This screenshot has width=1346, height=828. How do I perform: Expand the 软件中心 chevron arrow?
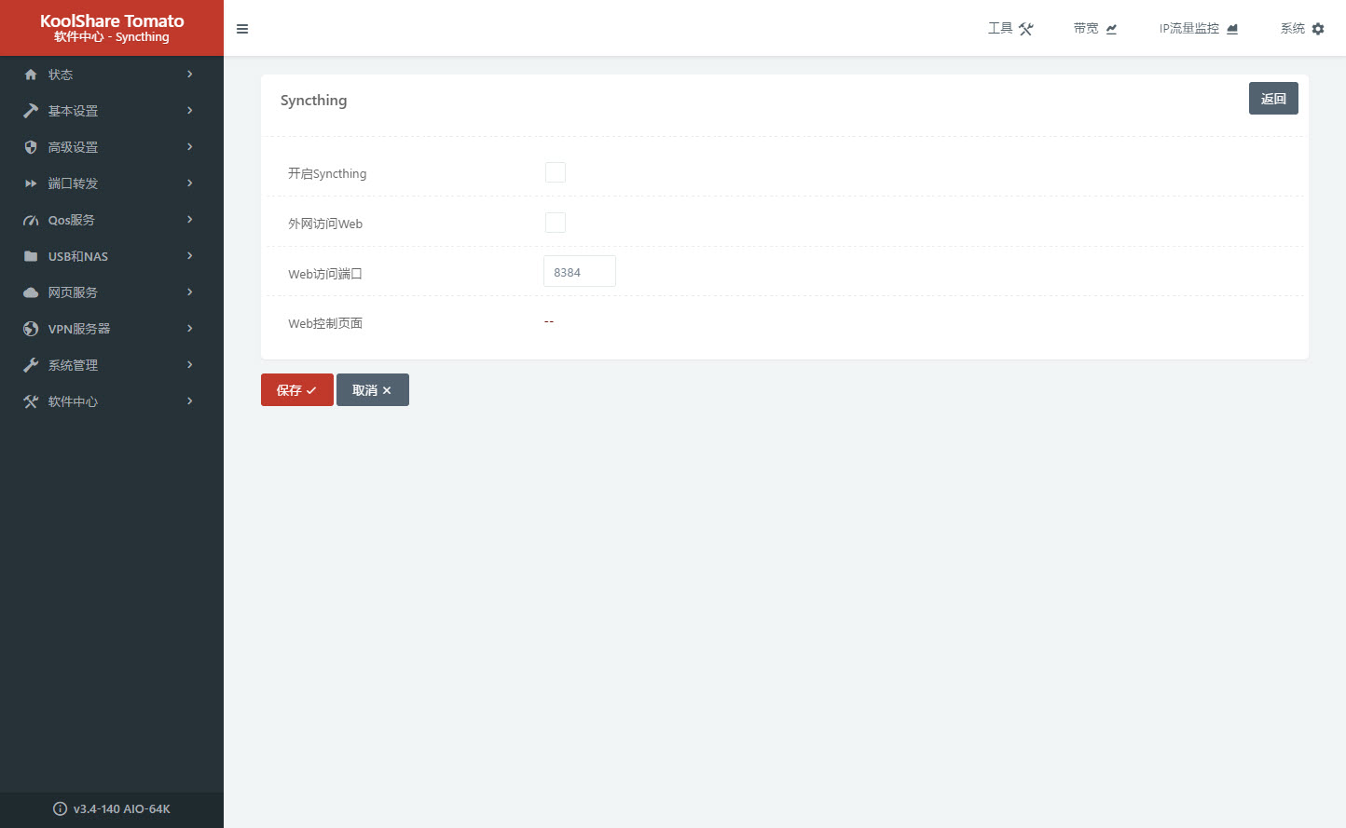(190, 401)
